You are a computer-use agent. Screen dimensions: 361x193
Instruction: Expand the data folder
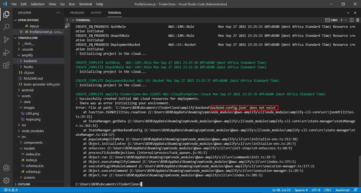click(39, 102)
